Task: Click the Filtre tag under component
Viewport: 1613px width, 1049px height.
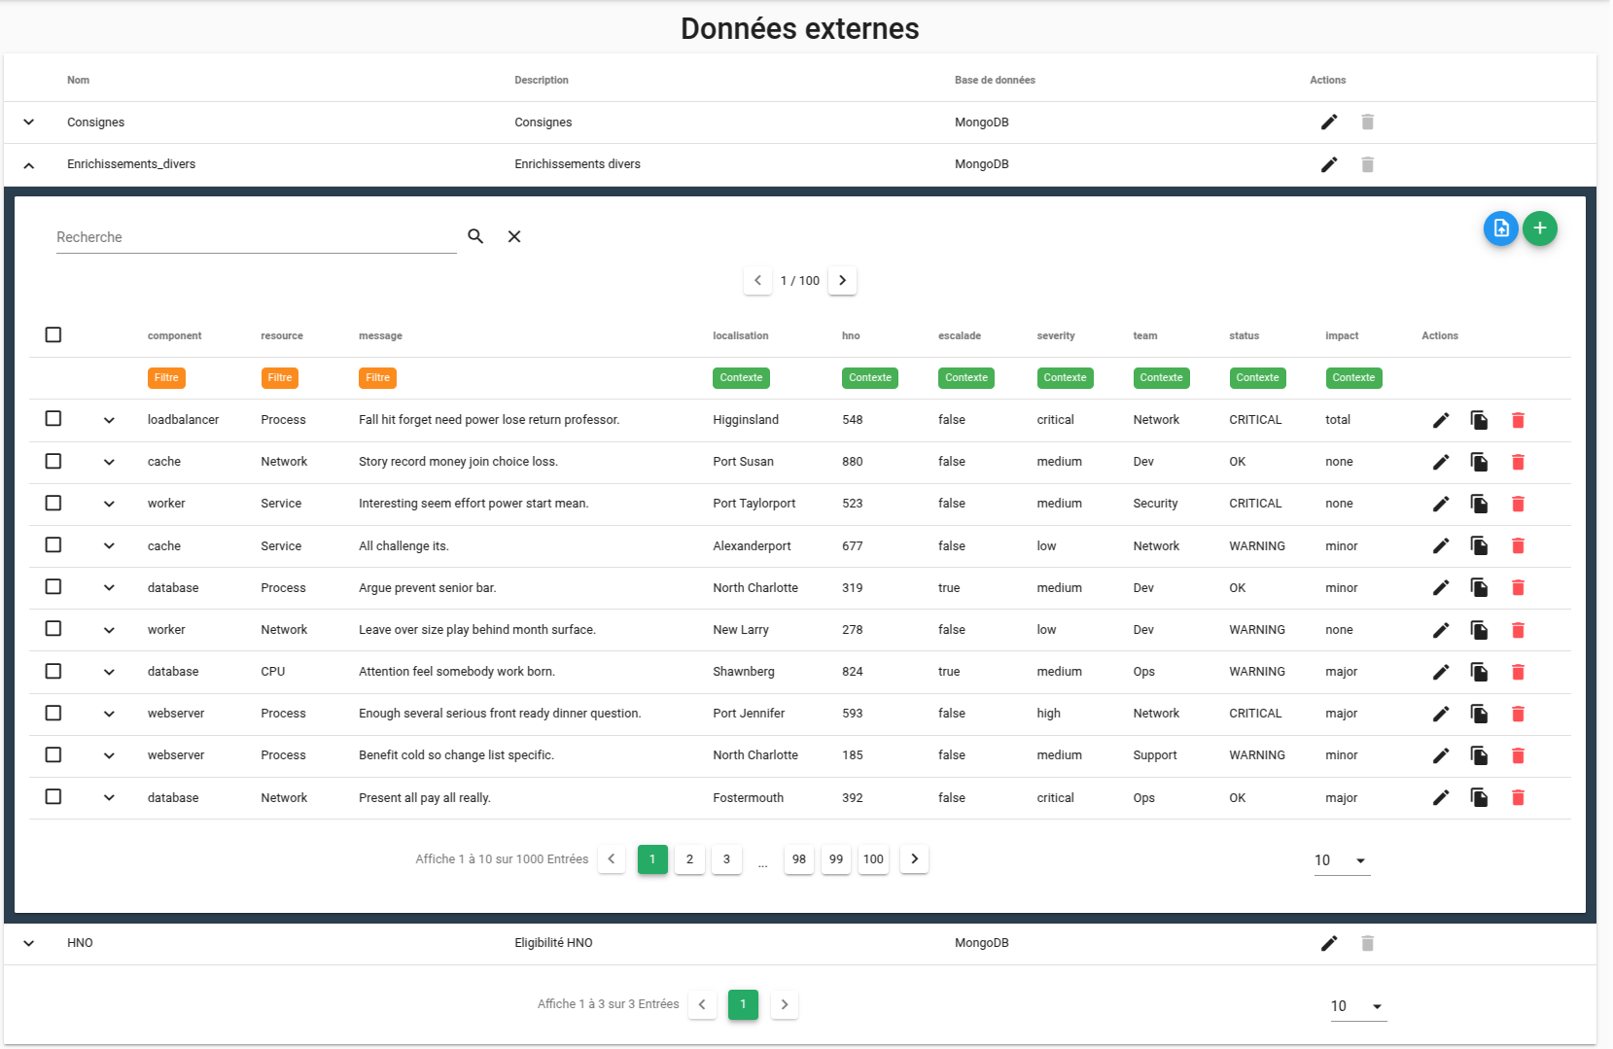Action: [166, 377]
